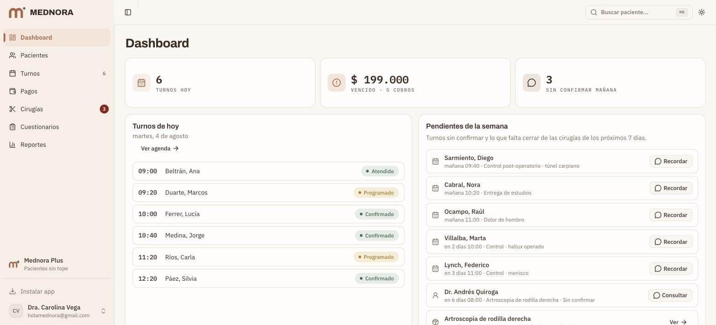Click calendar icon beside Ocampo, Raúl
This screenshot has width=716, height=325.
point(435,215)
